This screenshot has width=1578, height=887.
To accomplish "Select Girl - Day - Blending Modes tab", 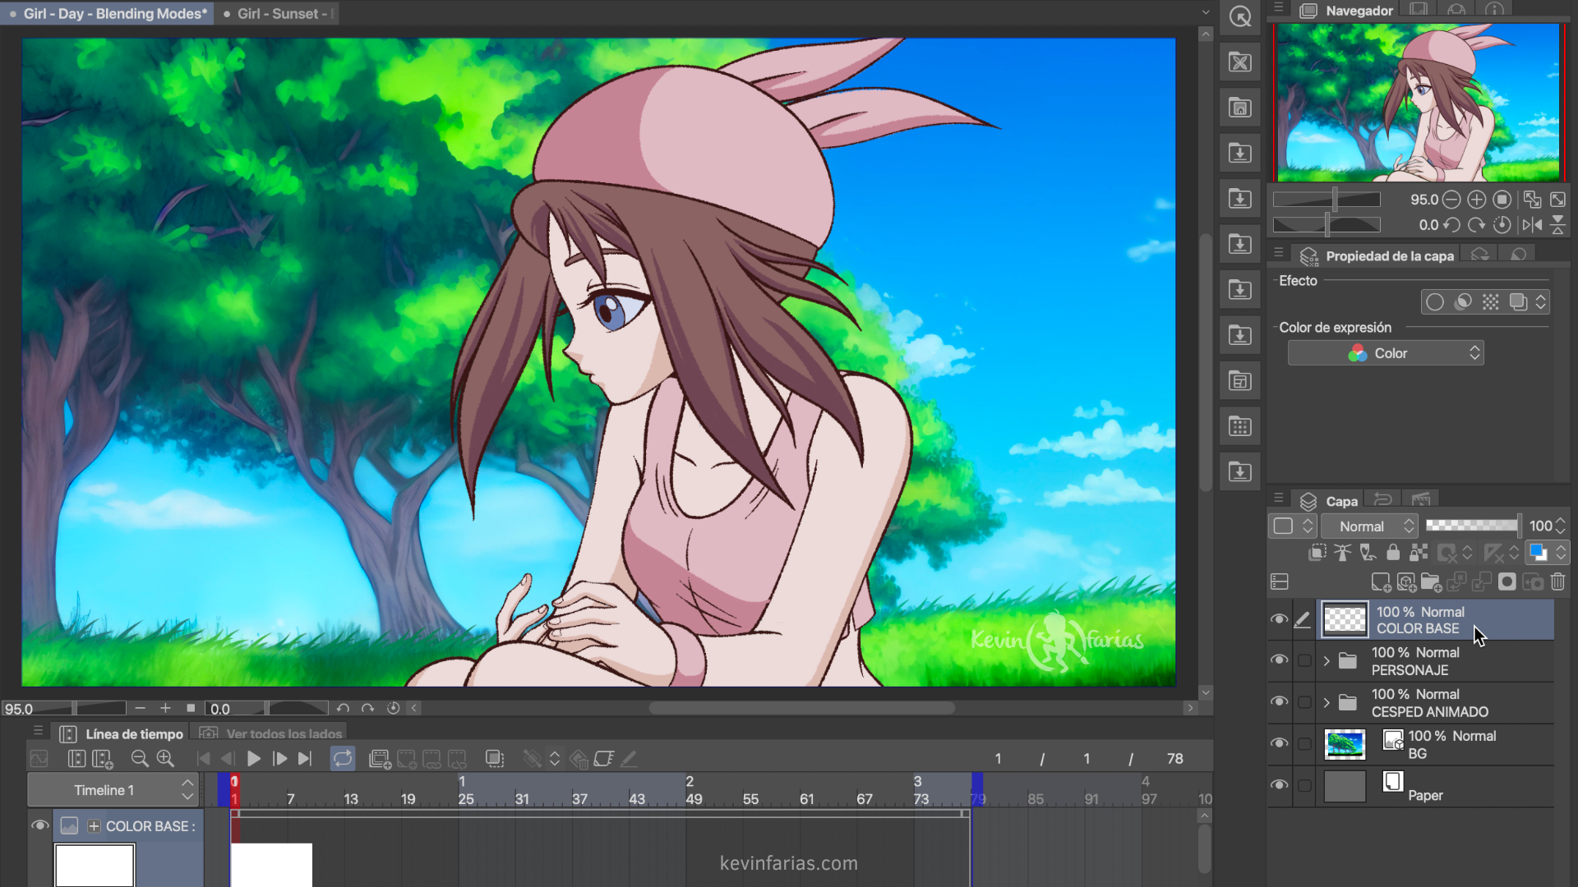I will click(x=108, y=14).
